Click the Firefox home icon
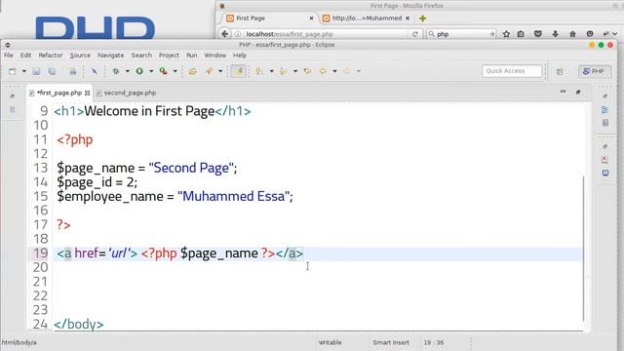 coord(572,34)
